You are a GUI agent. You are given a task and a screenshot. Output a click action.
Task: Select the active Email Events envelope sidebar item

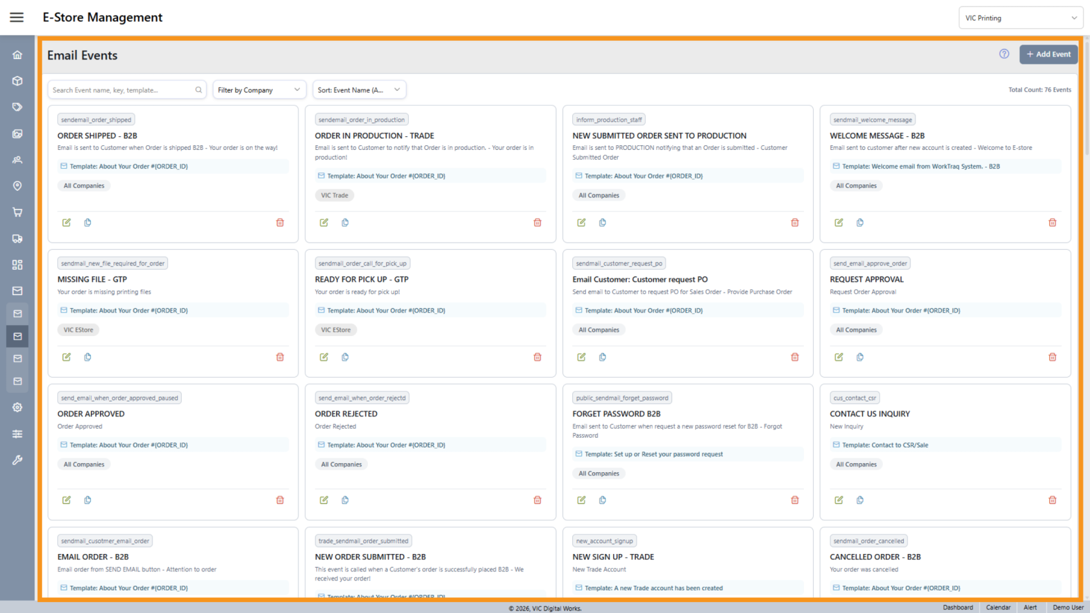(18, 336)
